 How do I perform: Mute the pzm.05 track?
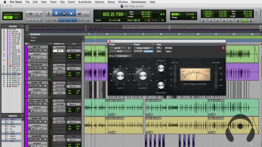(x=45, y=51)
